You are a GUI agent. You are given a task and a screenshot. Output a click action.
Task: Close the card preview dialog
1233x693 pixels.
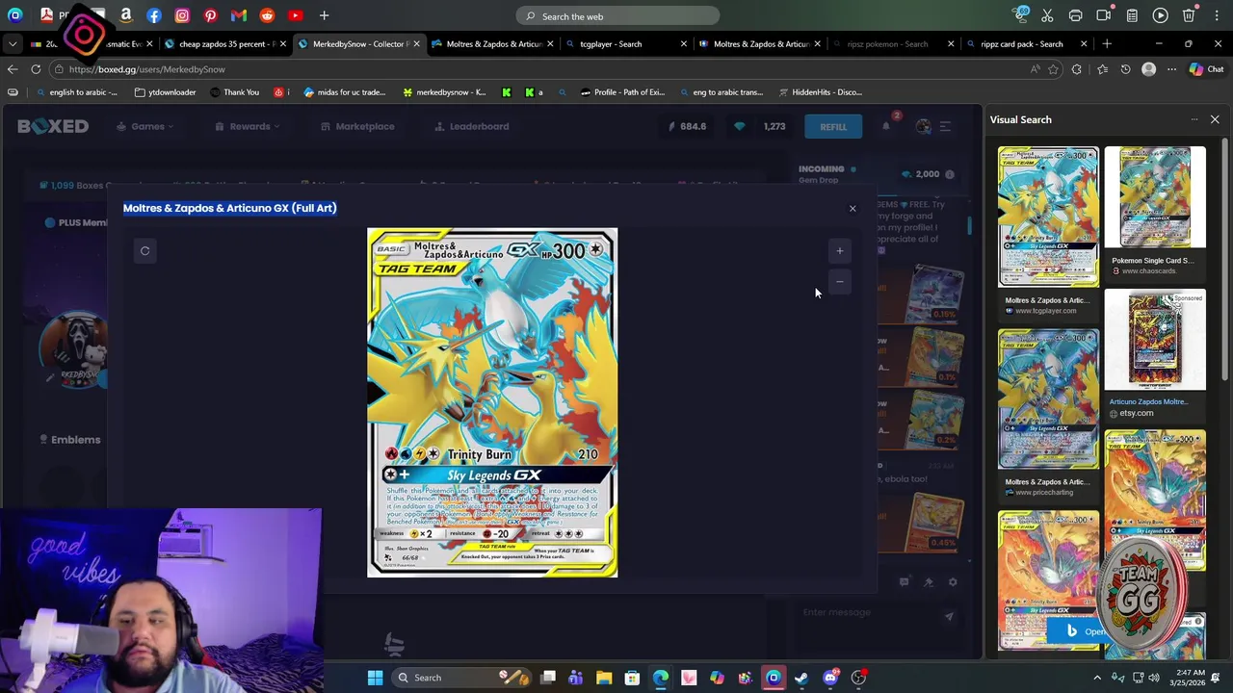[852, 209]
